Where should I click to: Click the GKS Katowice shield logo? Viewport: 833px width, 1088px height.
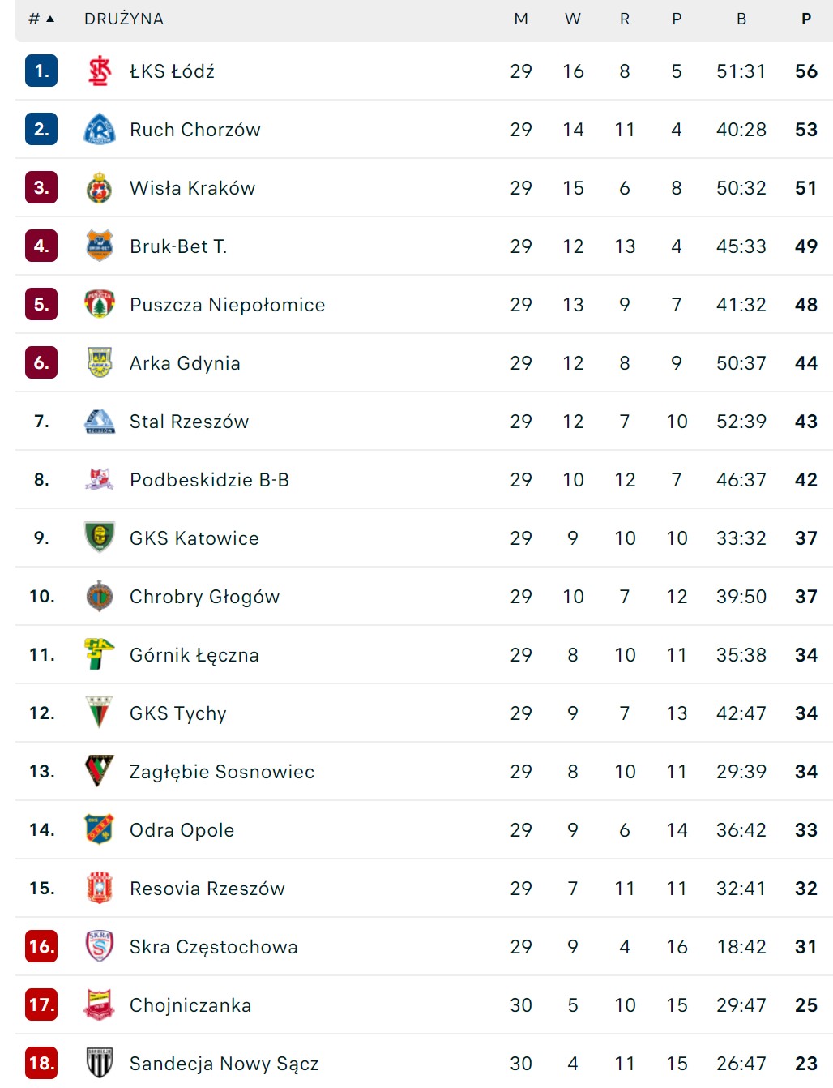tap(100, 538)
